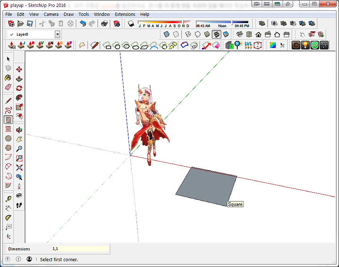Select the Move tool

click(x=19, y=69)
